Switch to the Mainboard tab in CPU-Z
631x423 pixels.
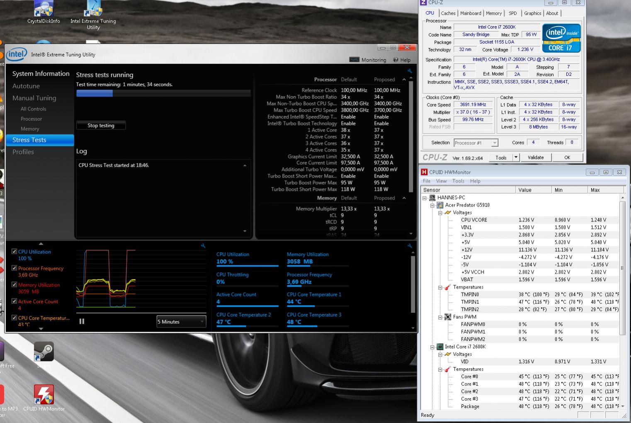(471, 13)
